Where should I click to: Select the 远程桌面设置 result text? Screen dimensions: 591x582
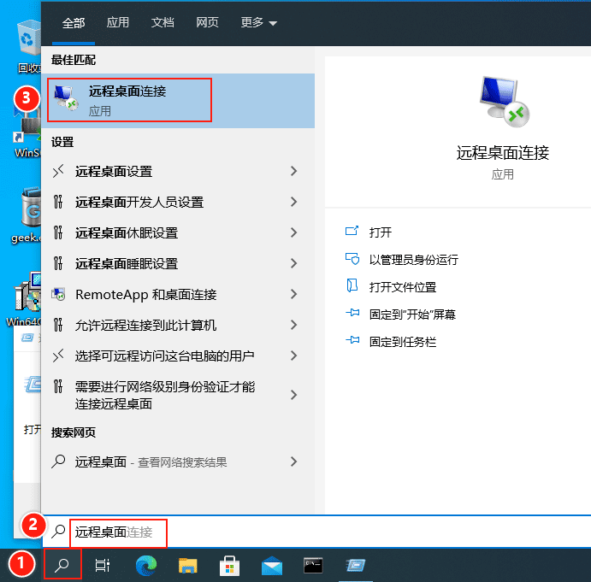pyautogui.click(x=114, y=172)
